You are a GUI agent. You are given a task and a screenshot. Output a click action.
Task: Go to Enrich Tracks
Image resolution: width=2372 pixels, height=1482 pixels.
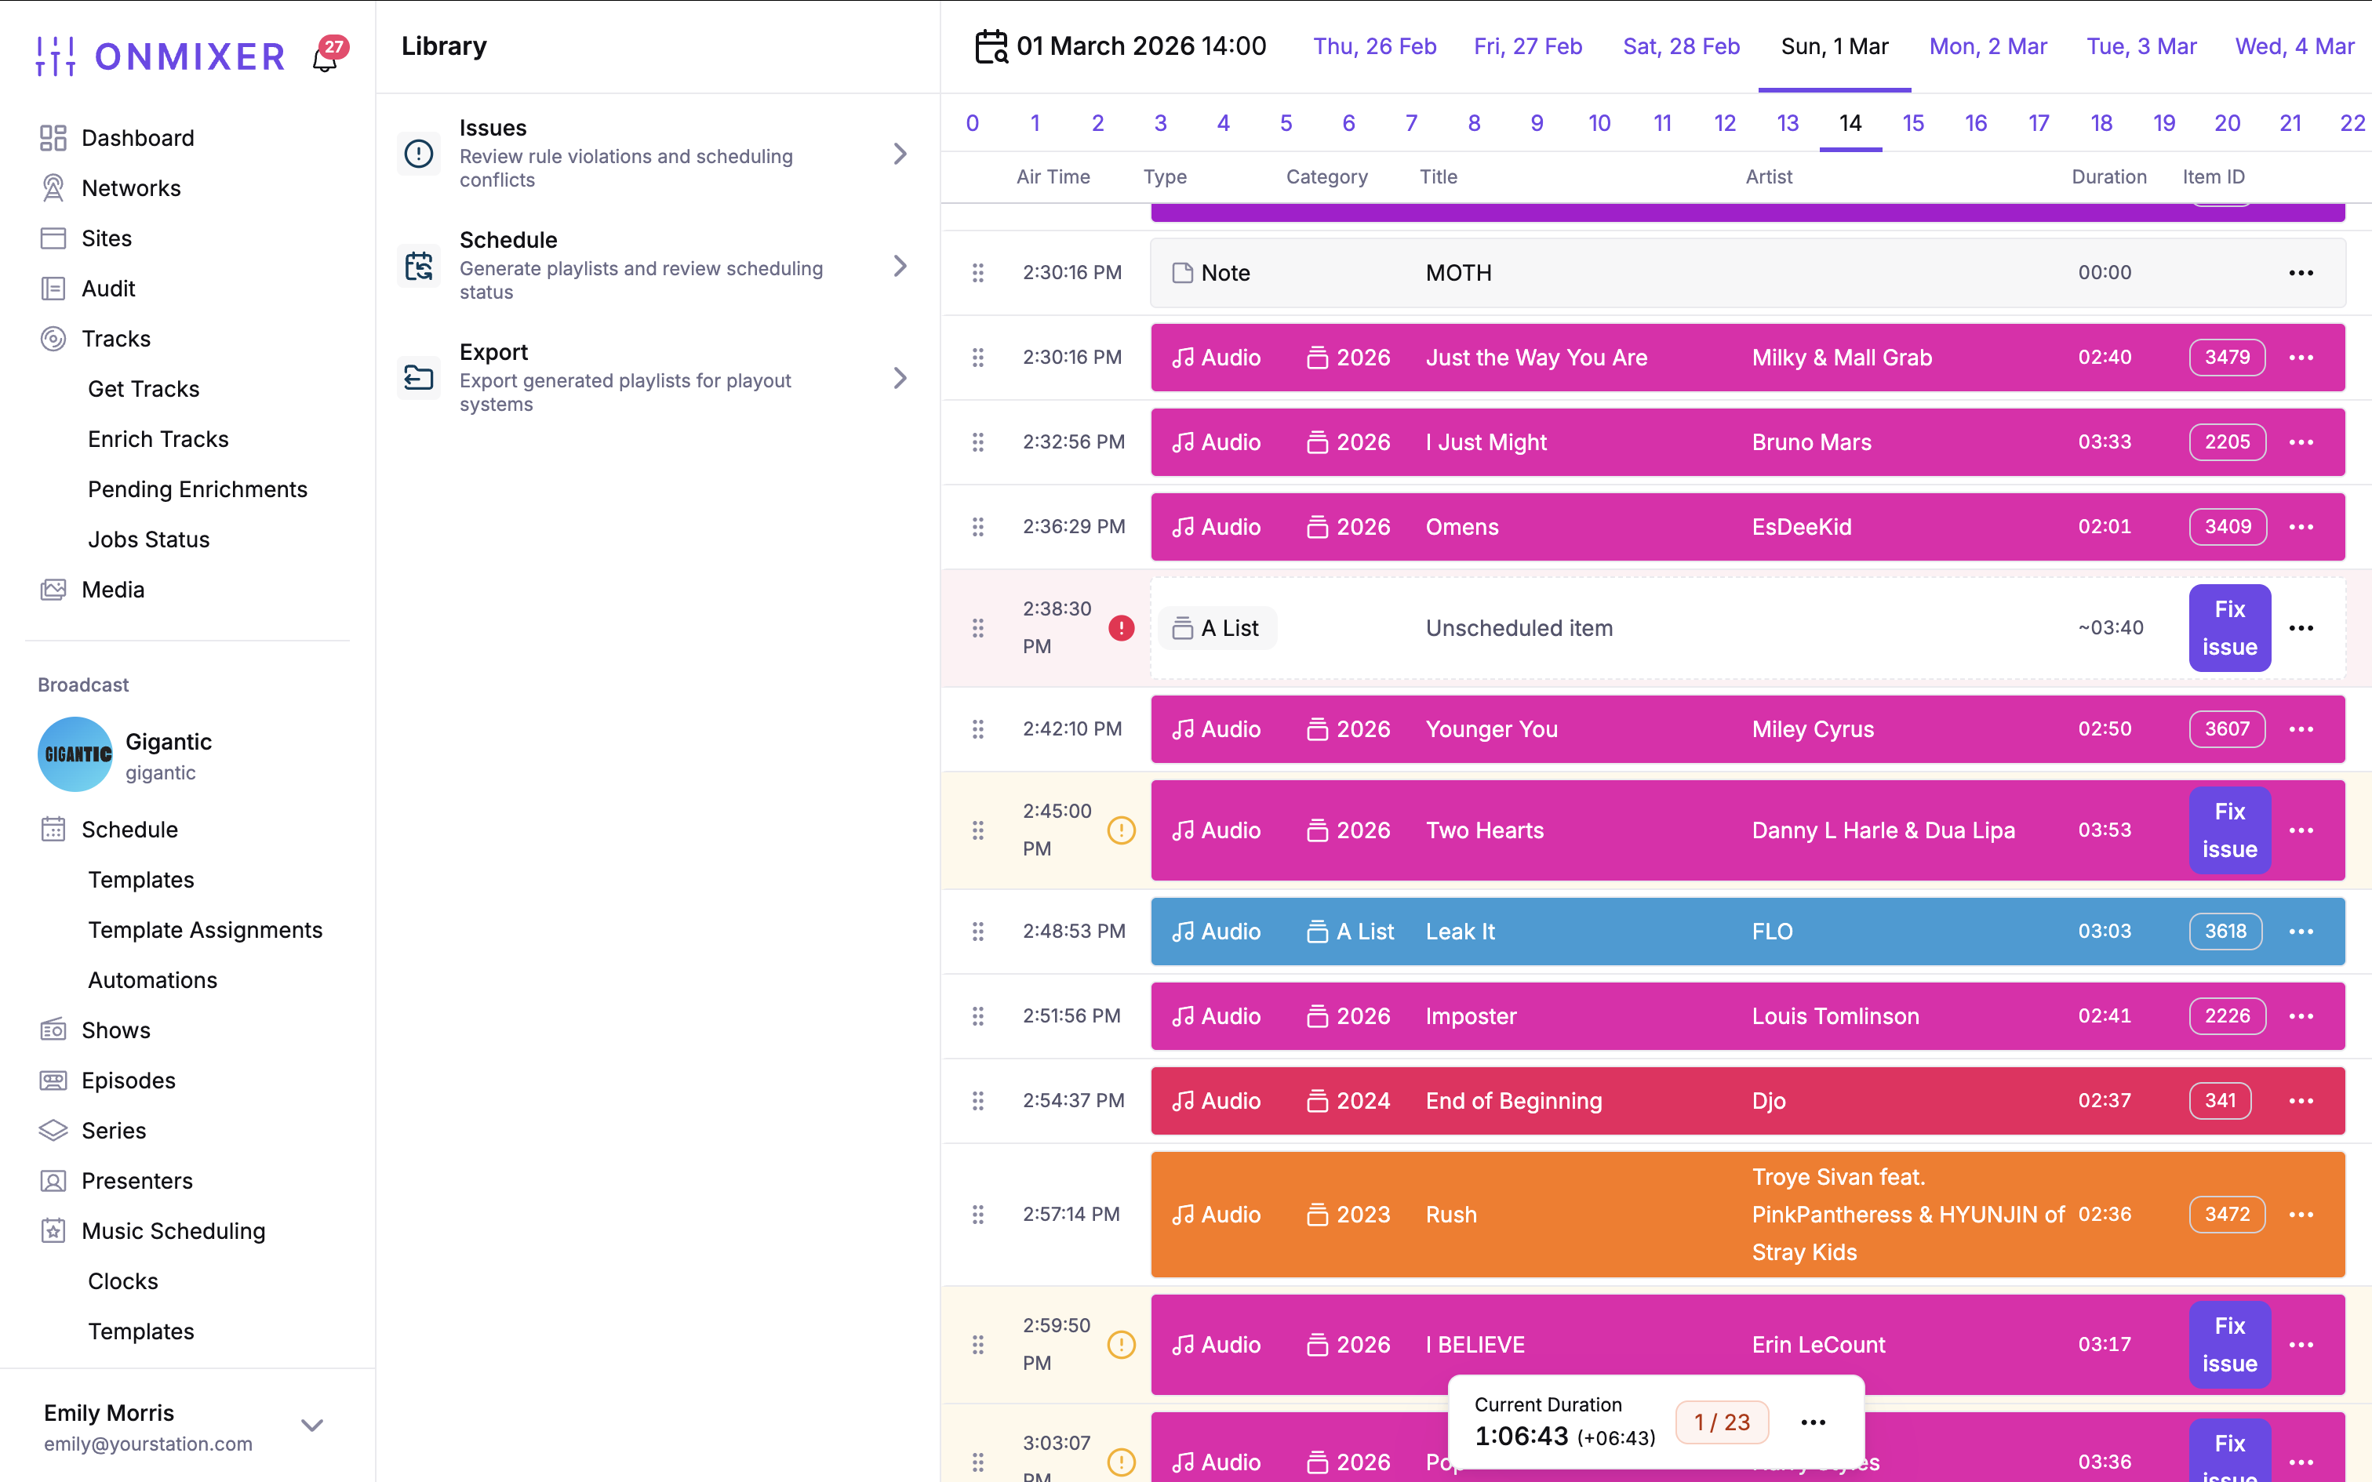coord(158,439)
